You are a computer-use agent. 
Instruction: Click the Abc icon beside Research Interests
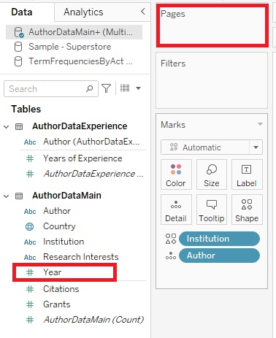[x=30, y=258]
